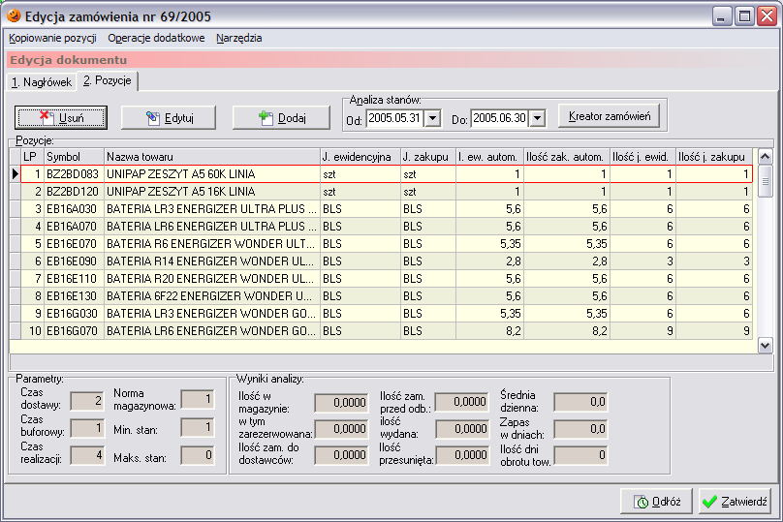This screenshot has height=522, width=783.
Task: Click the Ilość w magazynie field
Action: point(341,403)
